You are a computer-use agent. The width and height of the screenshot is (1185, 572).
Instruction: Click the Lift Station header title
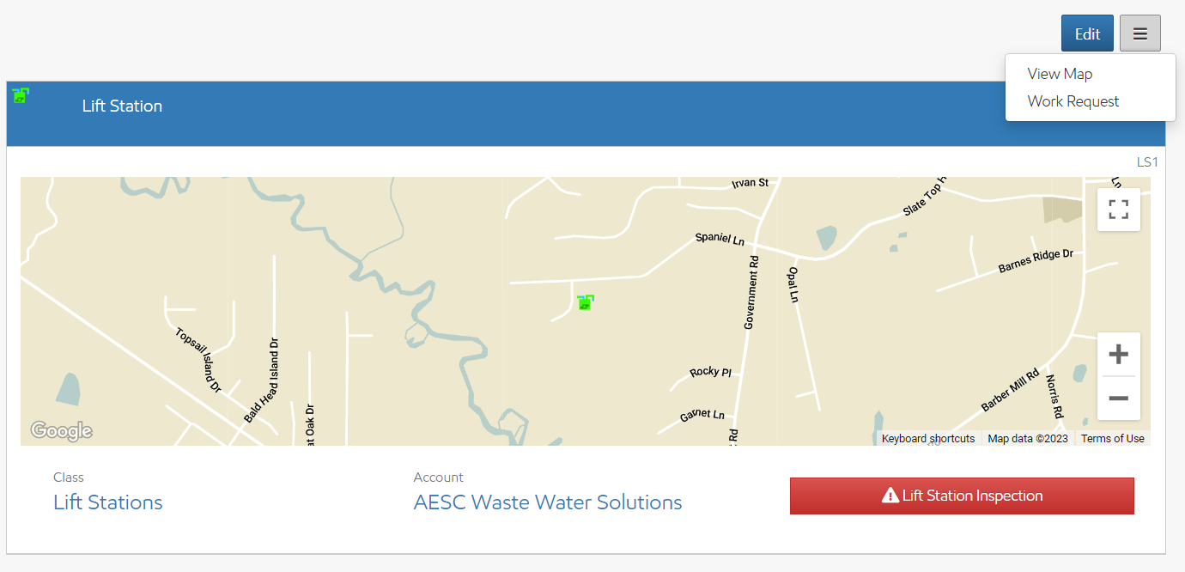pyautogui.click(x=122, y=106)
